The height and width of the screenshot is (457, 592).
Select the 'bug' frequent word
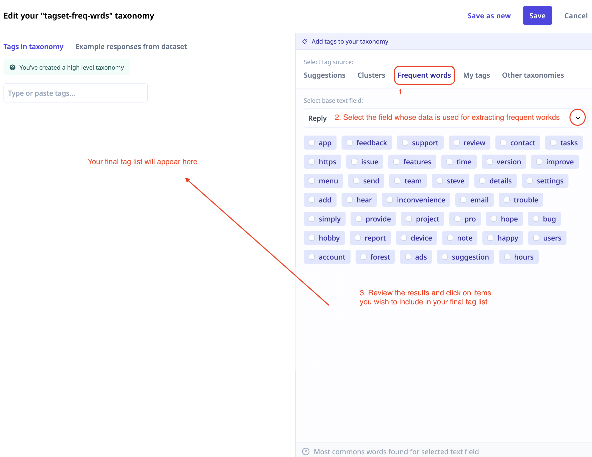(536, 219)
